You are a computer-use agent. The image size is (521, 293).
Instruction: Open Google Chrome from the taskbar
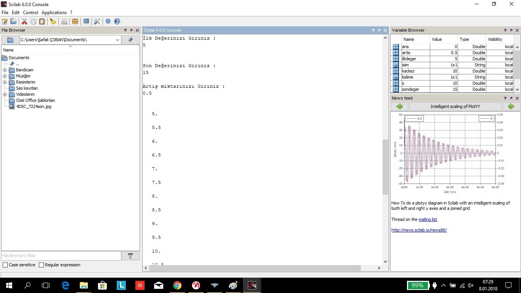pyautogui.click(x=177, y=285)
